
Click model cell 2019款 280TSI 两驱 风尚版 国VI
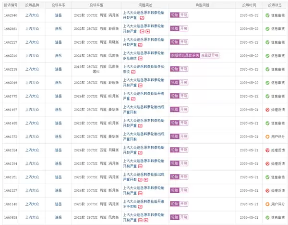(96, 69)
